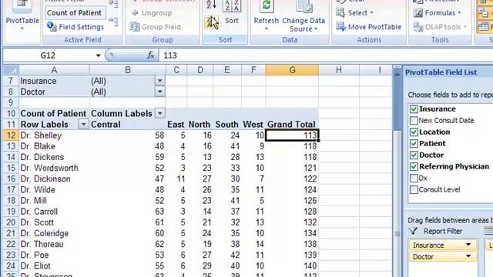Click the fx insert function icon
The image size is (493, 277).
point(151,55)
